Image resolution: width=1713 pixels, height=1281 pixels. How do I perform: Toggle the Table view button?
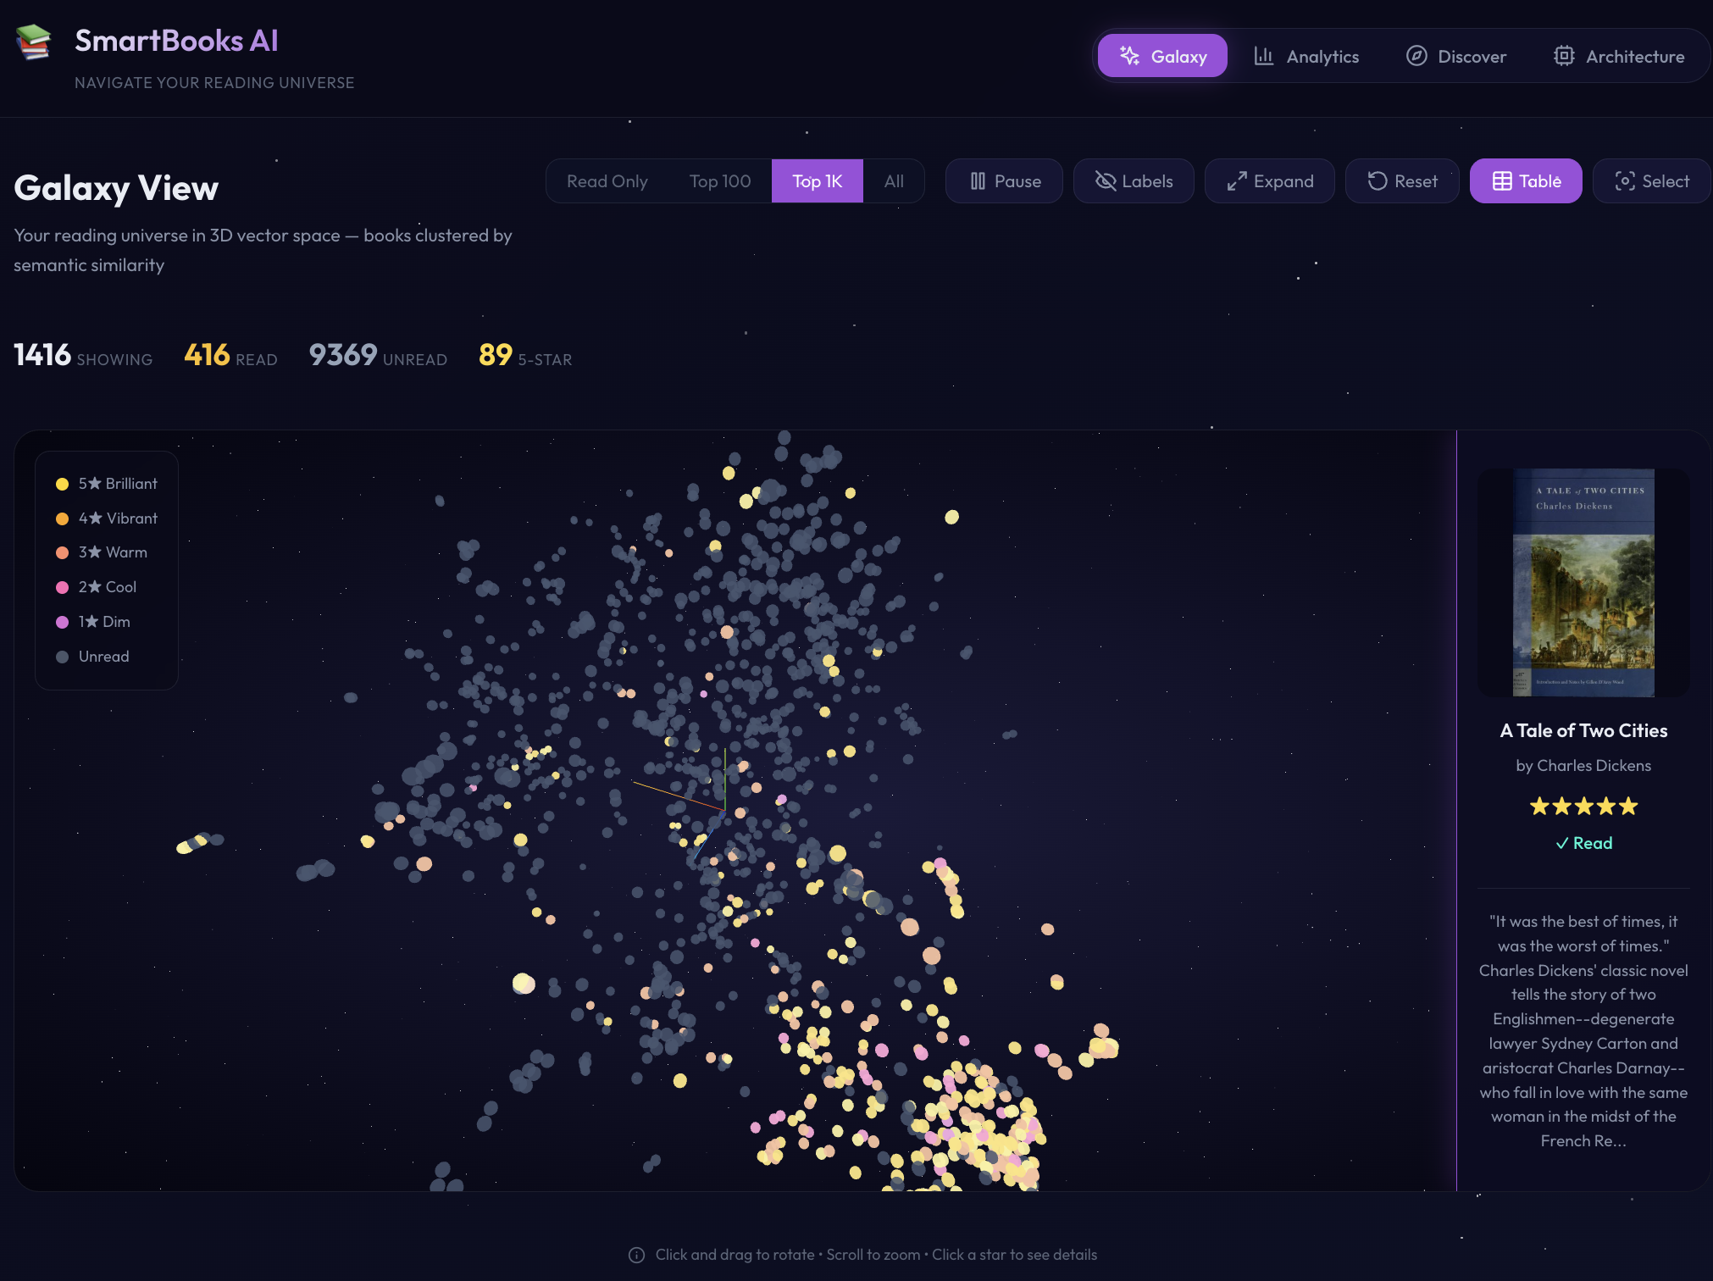(x=1525, y=181)
